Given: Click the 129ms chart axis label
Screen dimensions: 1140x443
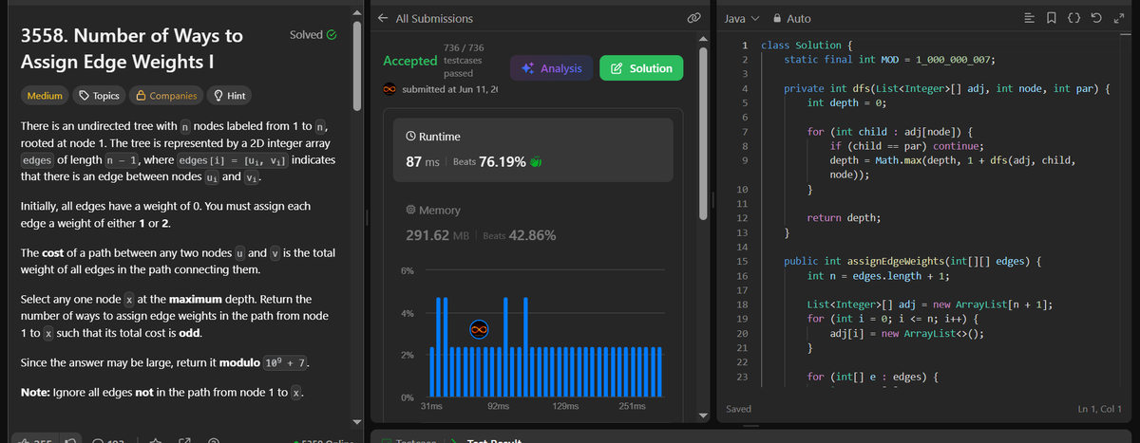Looking at the screenshot, I should (x=564, y=406).
